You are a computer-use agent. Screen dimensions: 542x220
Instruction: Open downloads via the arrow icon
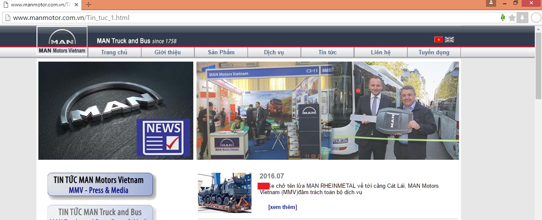(522, 18)
